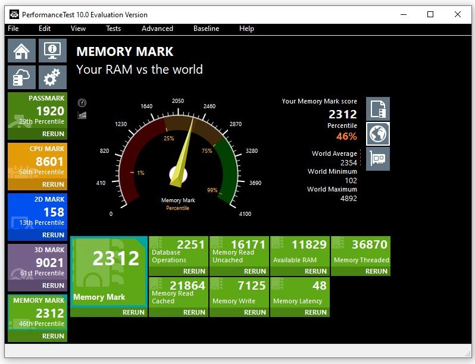Click the World Maximum 4892 value
Image resolution: width=475 pixels, height=364 pixels.
348,199
